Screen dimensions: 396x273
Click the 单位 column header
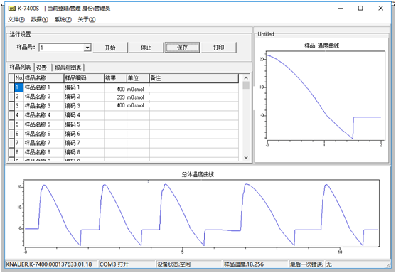pos(138,78)
